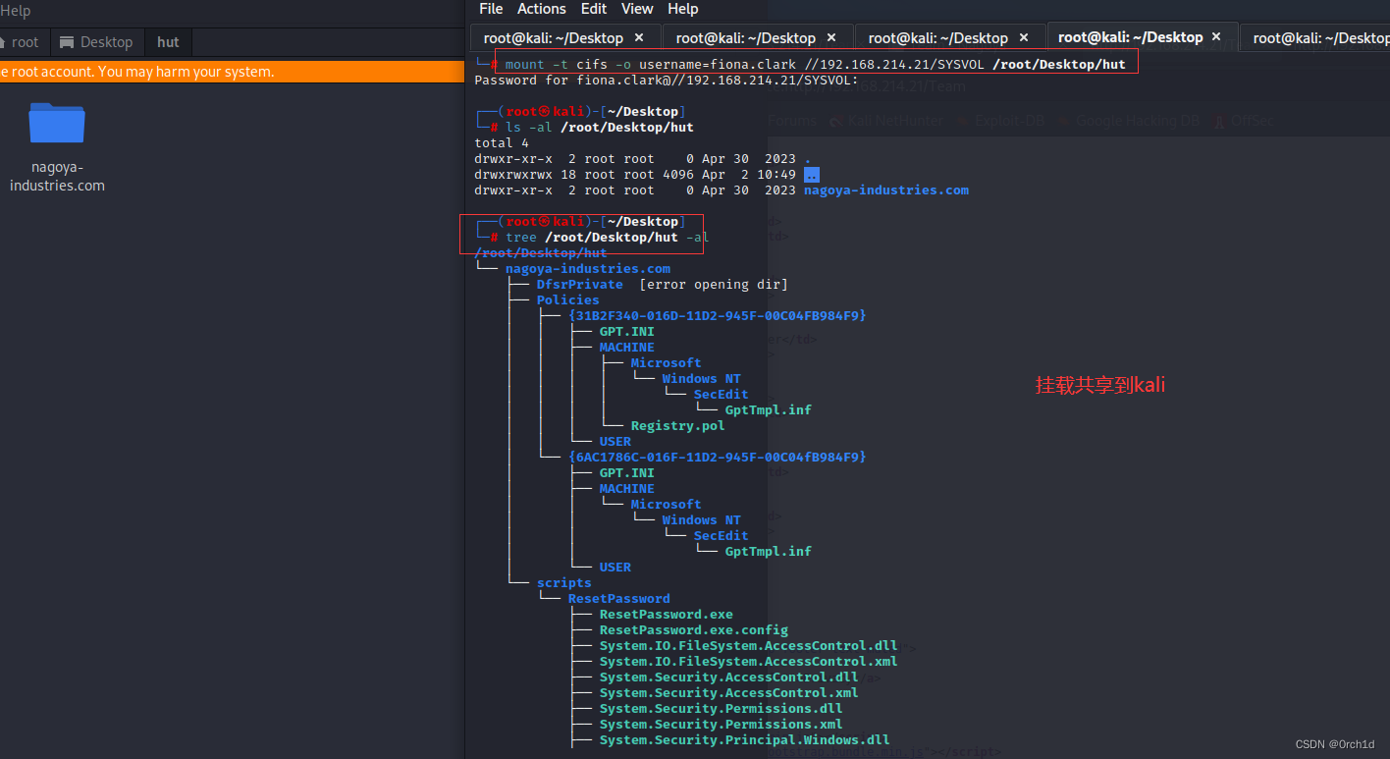This screenshot has height=759, width=1390.
Task: Click System.Security.AccessControl.dll entry
Action: [x=729, y=677]
